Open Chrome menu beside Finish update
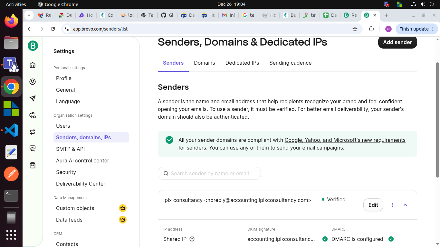Image resolution: width=440 pixels, height=247 pixels. coord(433,29)
